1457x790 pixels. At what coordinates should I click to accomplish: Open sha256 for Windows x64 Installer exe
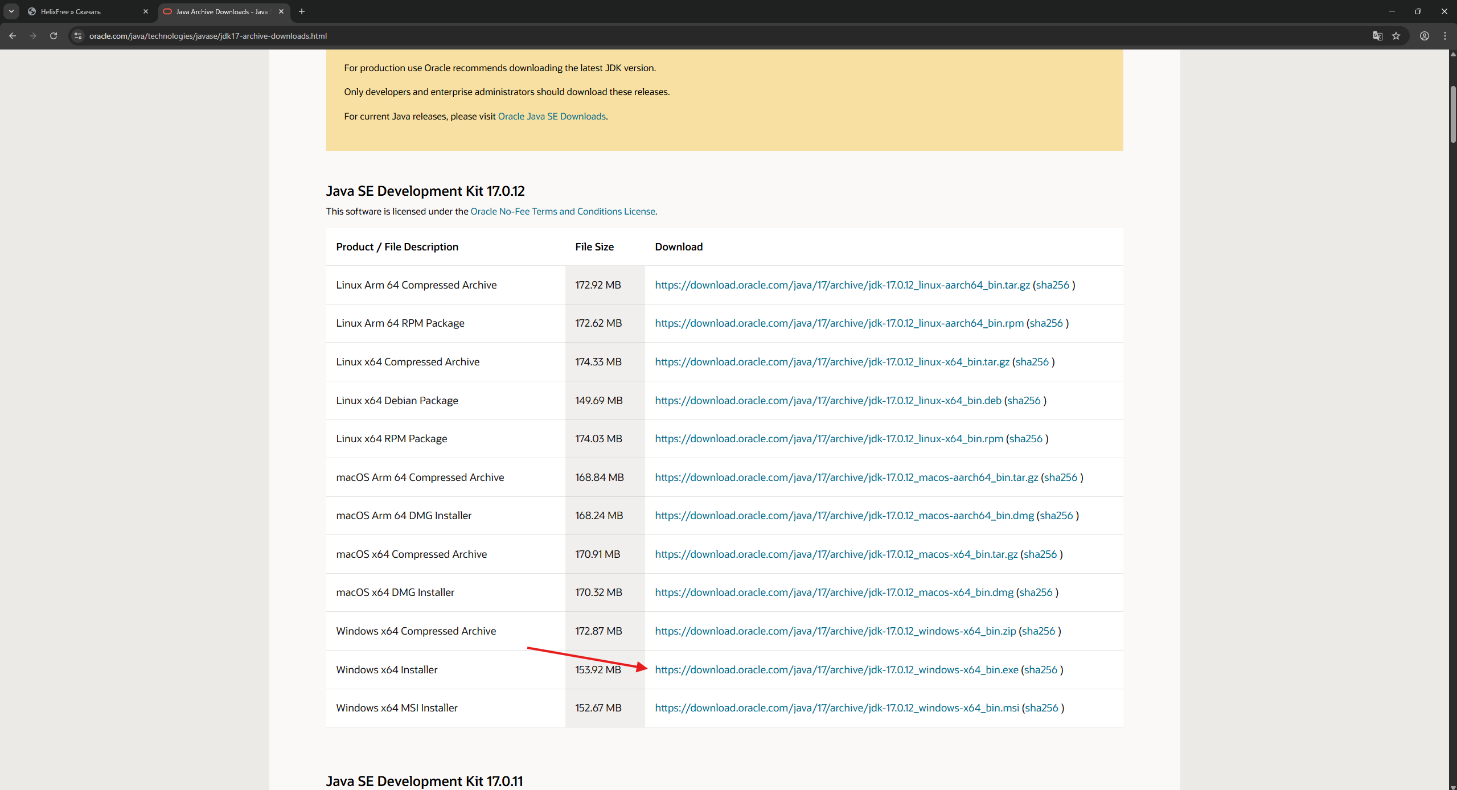coord(1040,670)
